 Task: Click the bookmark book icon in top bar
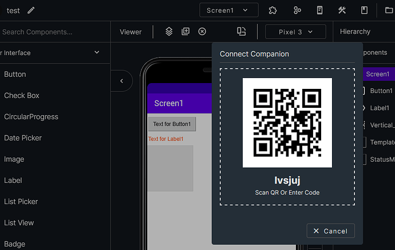[364, 10]
